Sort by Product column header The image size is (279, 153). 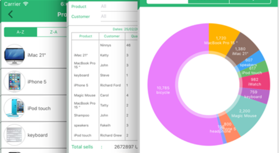[x=85, y=36]
